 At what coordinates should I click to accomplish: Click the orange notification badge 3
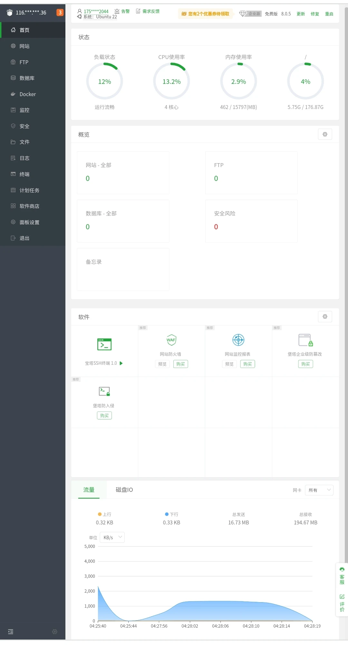(x=60, y=12)
